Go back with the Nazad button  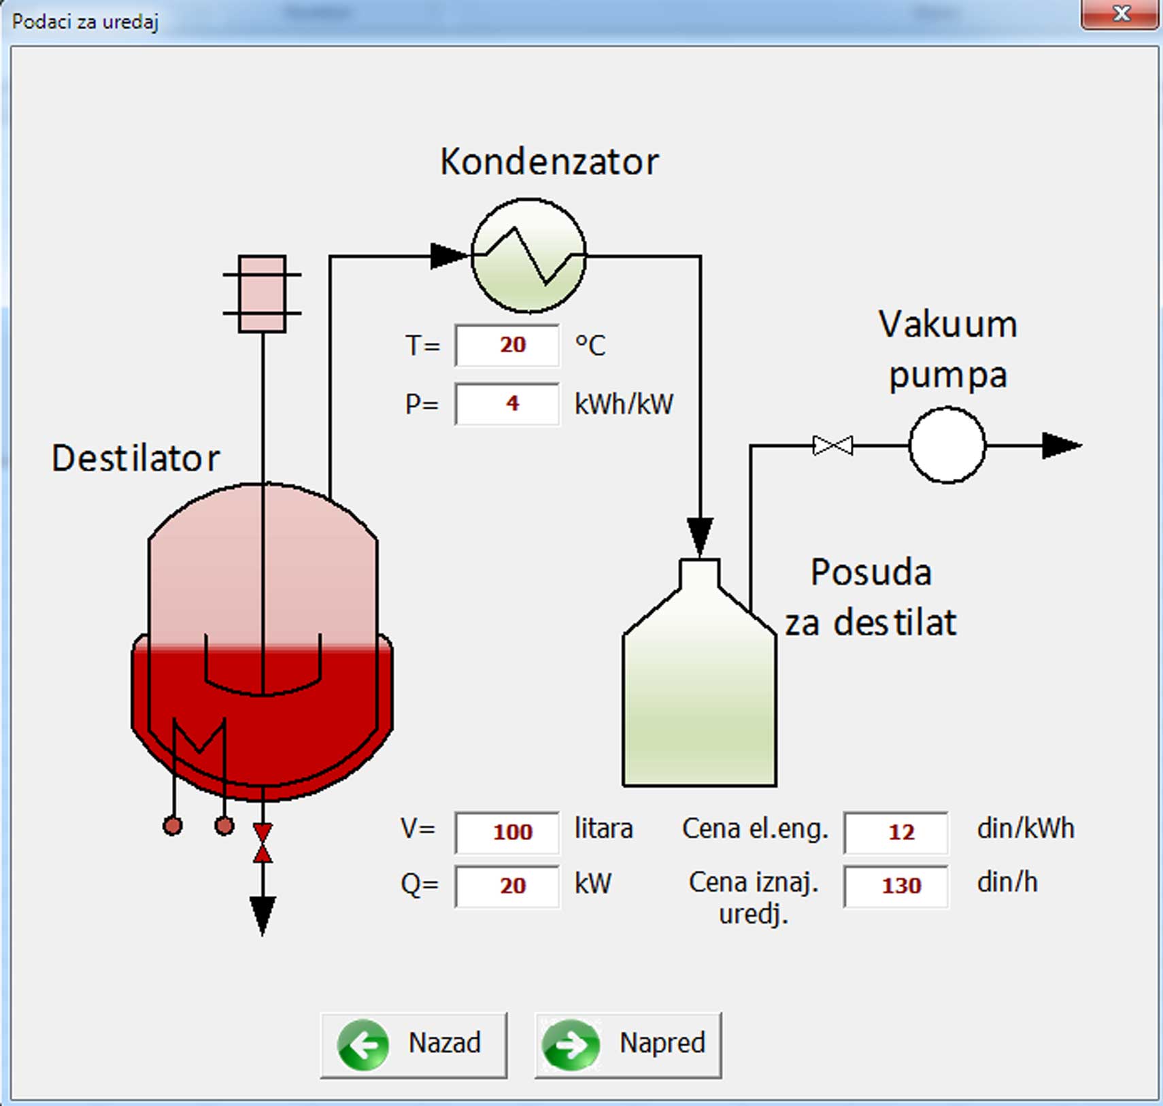(x=414, y=1044)
